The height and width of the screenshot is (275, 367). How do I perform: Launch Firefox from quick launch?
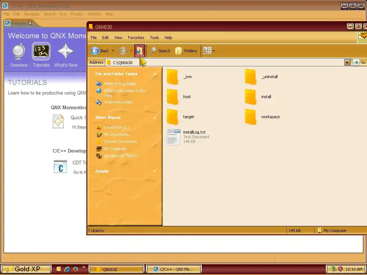pyautogui.click(x=75, y=269)
